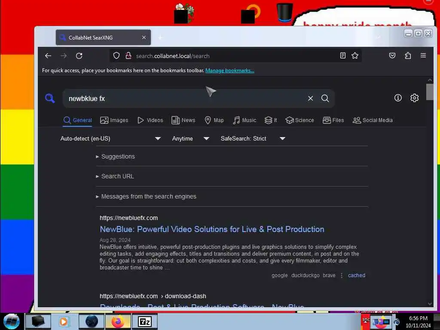Toggle reader view icon in address bar
440x330 pixels.
pyautogui.click(x=342, y=55)
